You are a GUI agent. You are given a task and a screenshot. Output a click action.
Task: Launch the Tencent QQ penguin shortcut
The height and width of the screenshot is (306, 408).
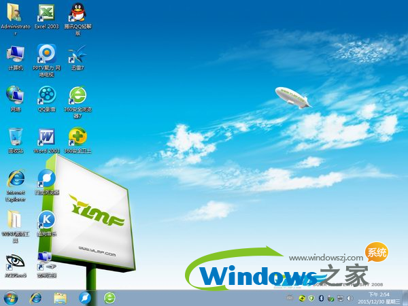pyautogui.click(x=78, y=13)
